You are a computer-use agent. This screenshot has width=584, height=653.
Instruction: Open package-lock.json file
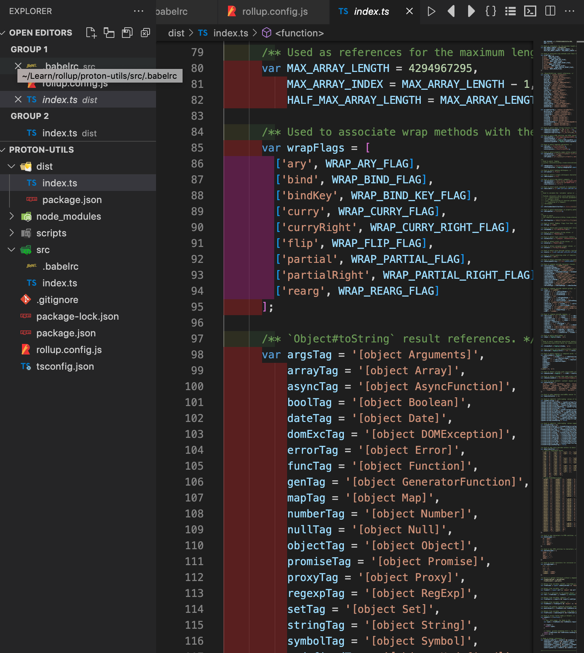[x=78, y=316]
